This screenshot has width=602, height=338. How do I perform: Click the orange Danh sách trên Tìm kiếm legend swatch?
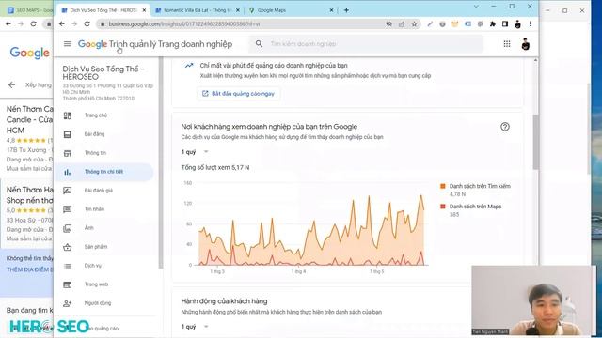443,186
